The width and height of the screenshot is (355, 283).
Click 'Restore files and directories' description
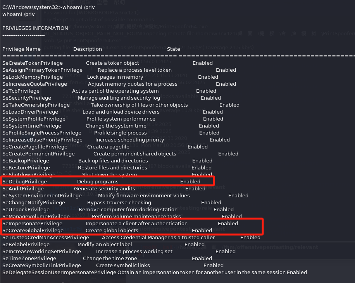[x=112, y=168]
